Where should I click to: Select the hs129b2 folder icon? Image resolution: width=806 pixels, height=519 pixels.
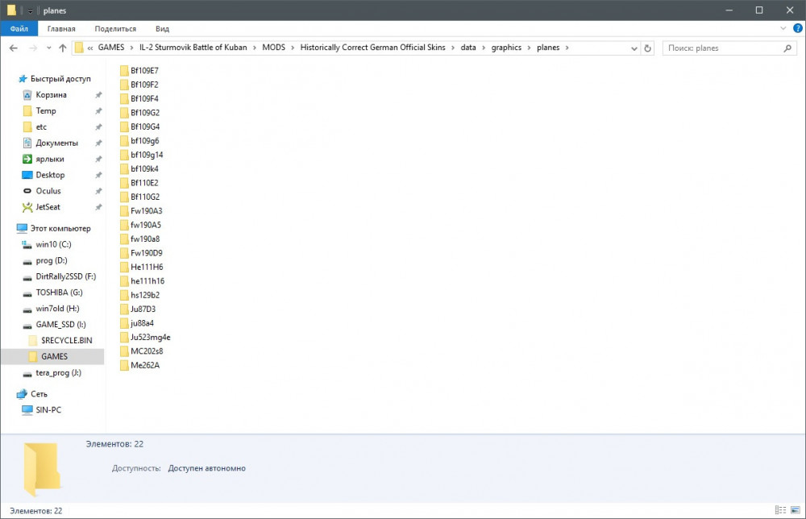point(124,295)
